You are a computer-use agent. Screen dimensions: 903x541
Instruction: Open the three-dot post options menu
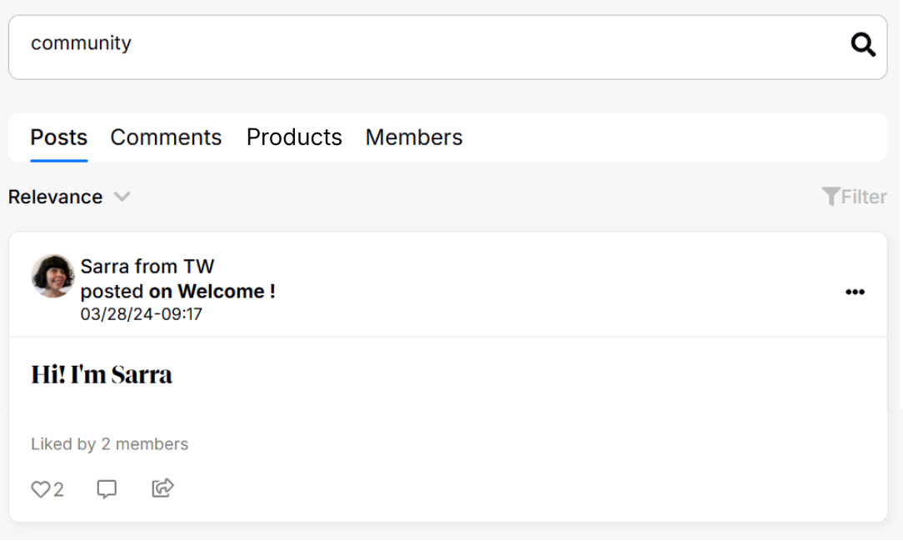(x=855, y=292)
